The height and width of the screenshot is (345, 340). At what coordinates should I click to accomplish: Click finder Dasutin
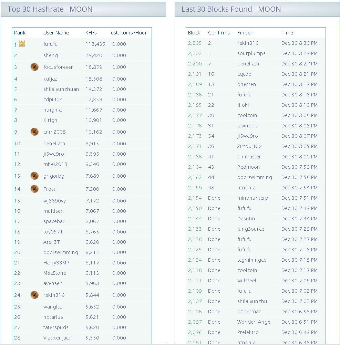coord(246,219)
